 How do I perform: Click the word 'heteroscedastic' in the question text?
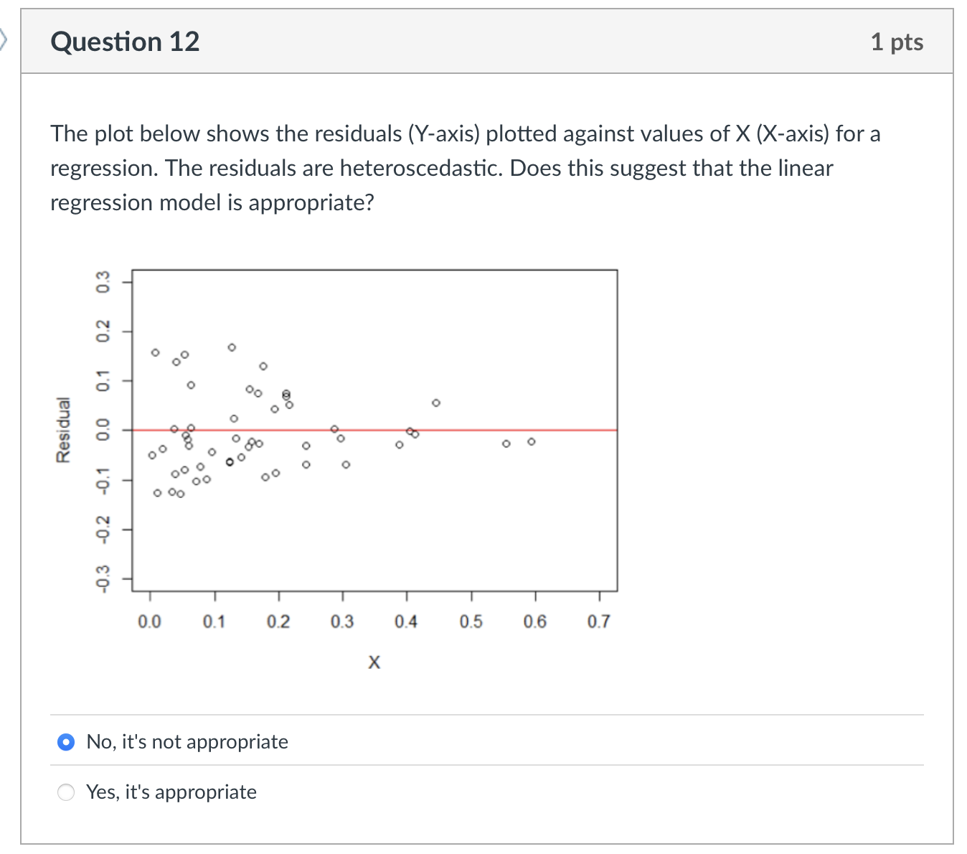(x=421, y=168)
